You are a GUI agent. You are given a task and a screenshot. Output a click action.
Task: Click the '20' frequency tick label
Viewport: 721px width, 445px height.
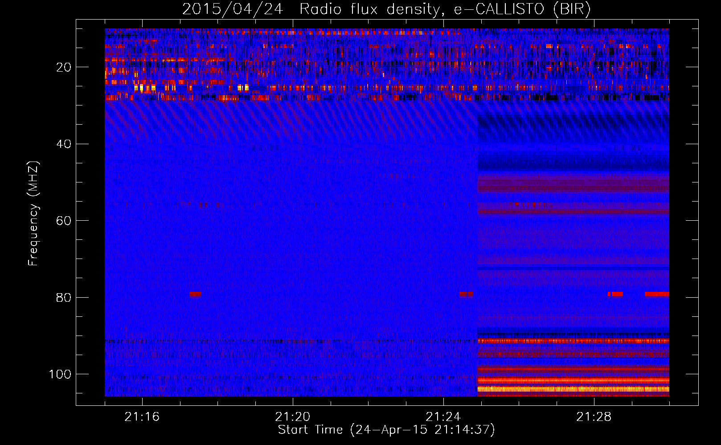click(x=64, y=68)
